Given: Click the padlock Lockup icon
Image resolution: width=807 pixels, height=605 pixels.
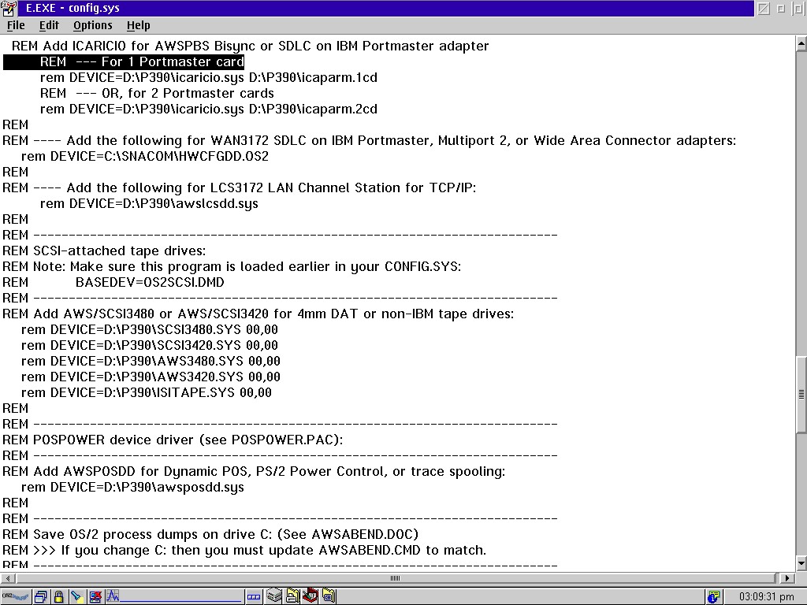Looking at the screenshot, I should 58,597.
